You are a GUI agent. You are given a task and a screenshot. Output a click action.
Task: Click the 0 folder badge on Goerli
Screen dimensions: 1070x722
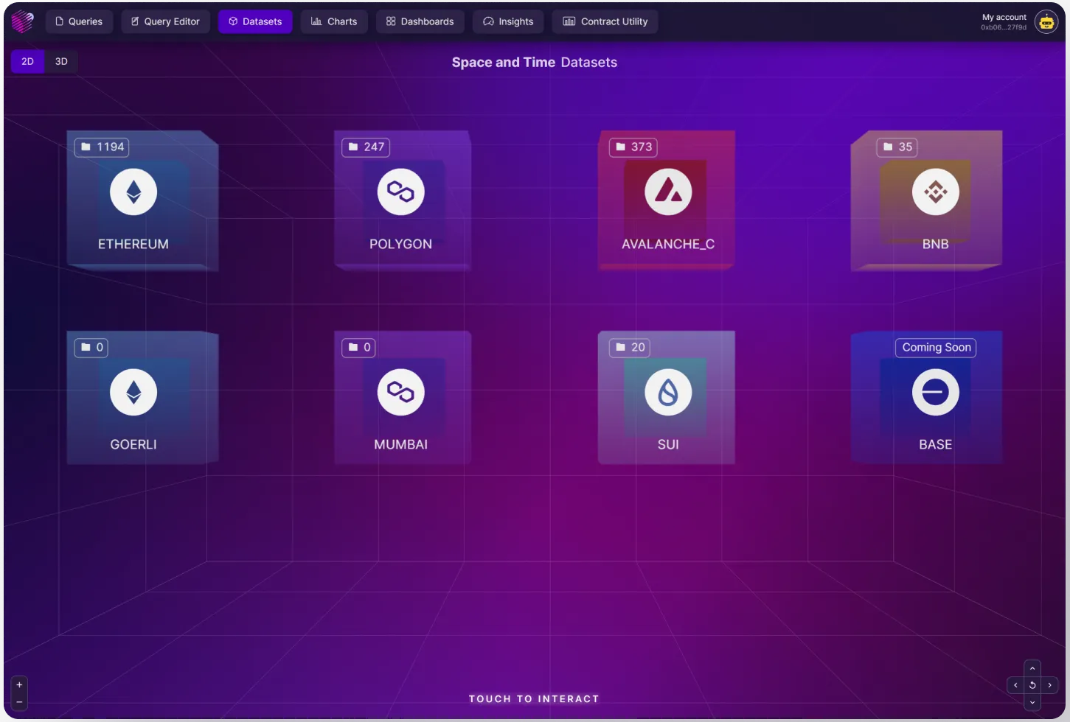pos(91,347)
